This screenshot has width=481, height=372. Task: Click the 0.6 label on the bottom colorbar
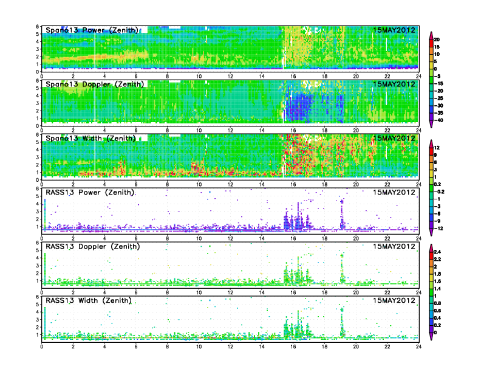[437, 311]
